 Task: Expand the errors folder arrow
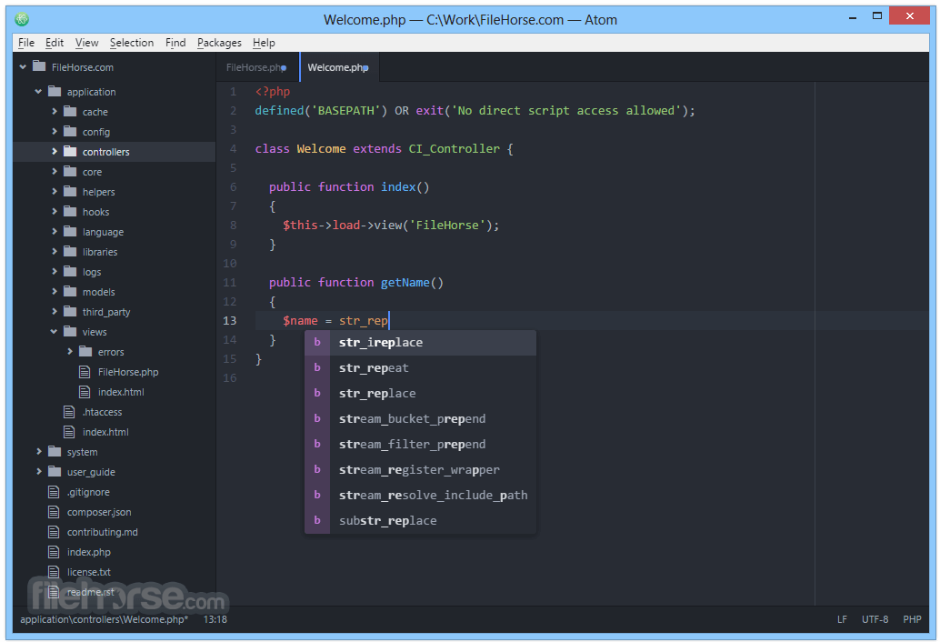tap(70, 352)
